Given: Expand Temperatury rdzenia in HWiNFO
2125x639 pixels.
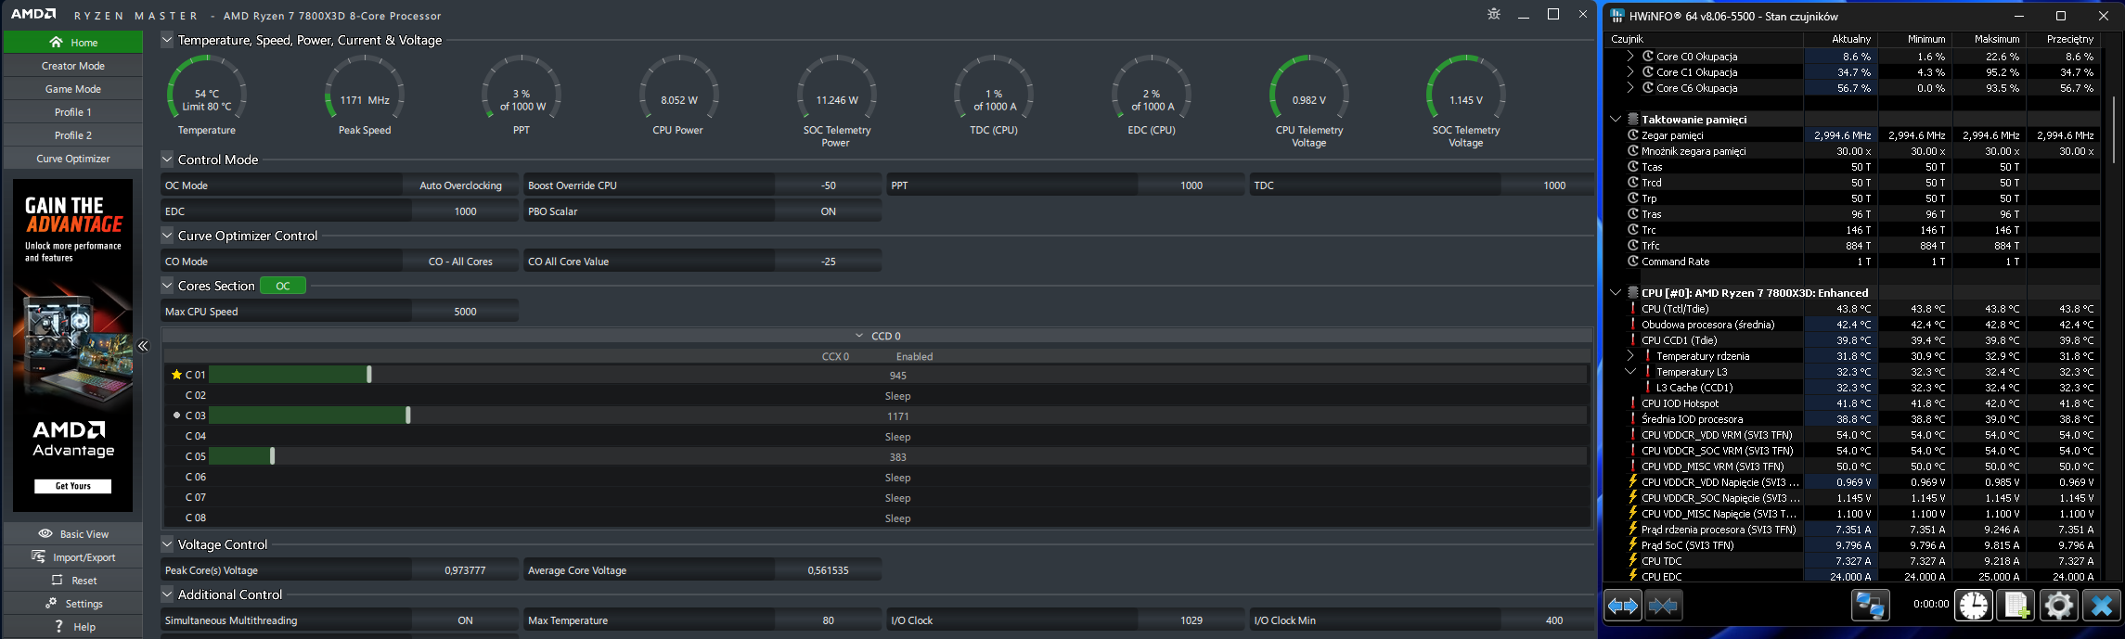Looking at the screenshot, I should pos(1630,356).
